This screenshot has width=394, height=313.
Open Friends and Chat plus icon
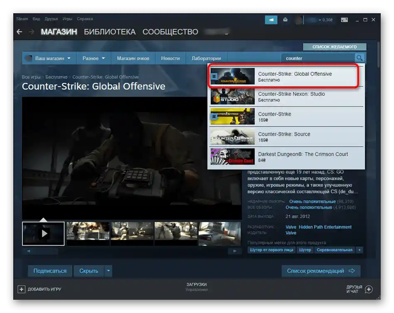coord(369,289)
